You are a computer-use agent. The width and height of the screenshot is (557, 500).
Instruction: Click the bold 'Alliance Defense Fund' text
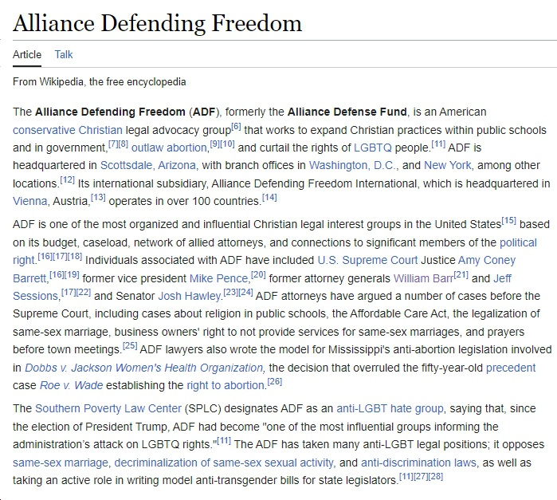[x=347, y=112]
